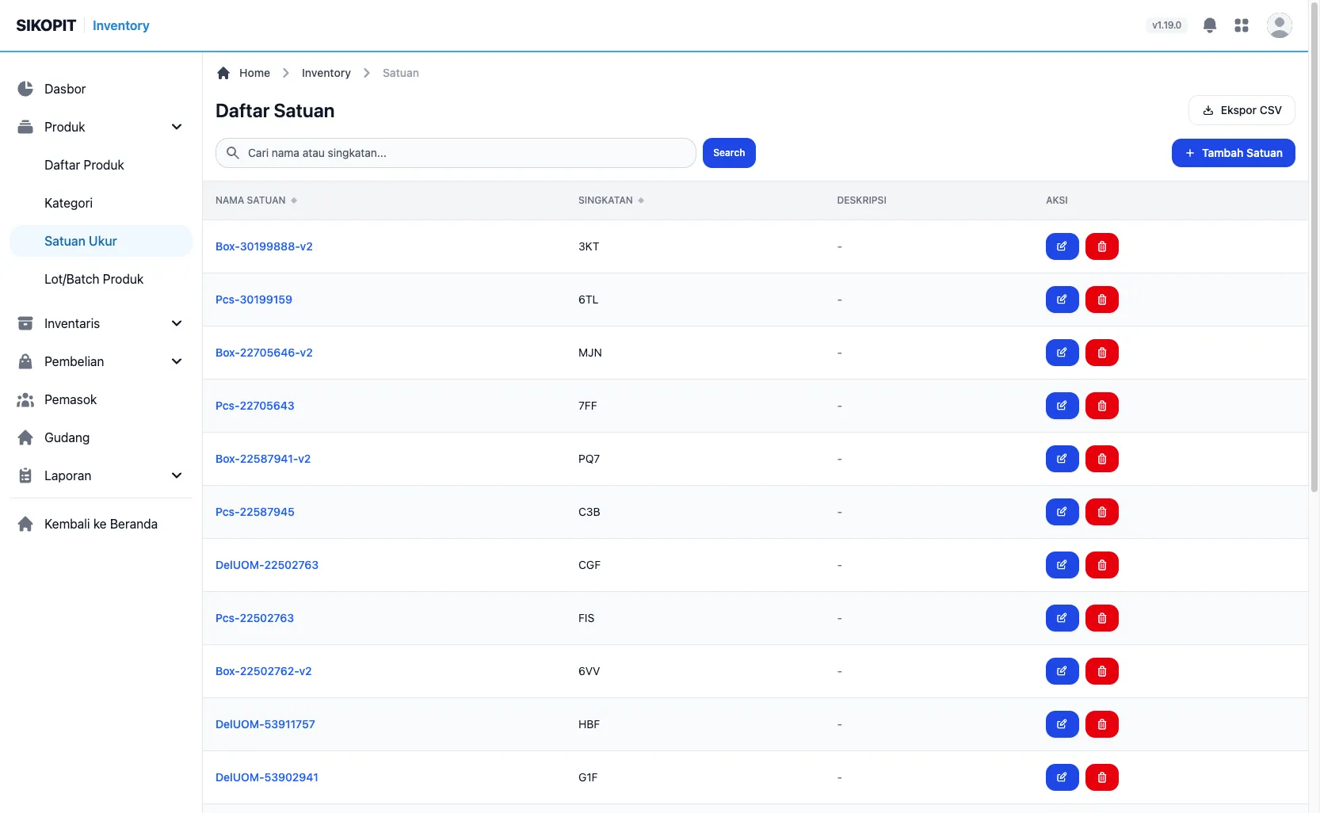Delete the Box-30199888-v2 unit
1320x813 pixels.
[x=1102, y=246]
